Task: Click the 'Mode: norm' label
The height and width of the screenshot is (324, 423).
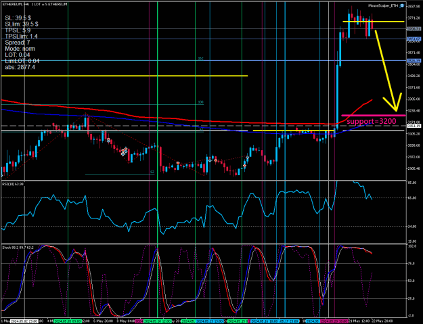Action: click(20, 49)
